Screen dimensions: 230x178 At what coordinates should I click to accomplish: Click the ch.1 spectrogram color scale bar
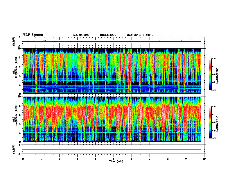coord(210,74)
